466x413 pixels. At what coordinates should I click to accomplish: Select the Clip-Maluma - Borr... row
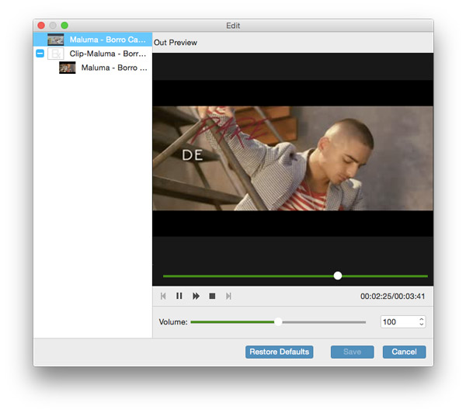tap(92, 54)
